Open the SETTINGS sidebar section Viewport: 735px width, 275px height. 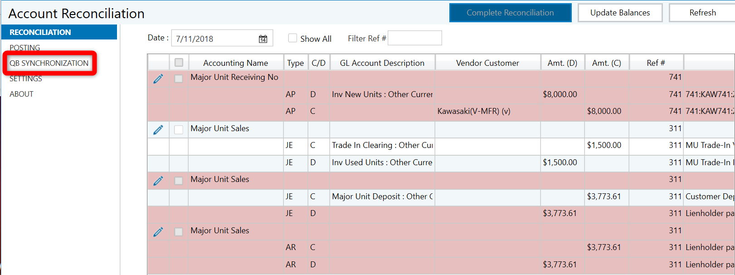[x=26, y=79]
